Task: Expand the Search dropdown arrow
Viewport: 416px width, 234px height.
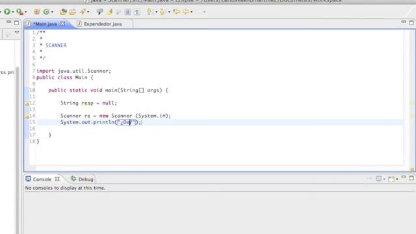Action: coord(88,12)
